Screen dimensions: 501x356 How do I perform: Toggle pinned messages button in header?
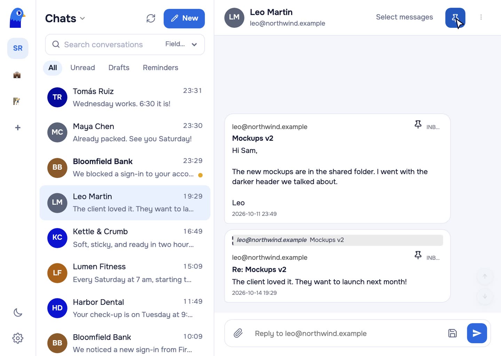[x=455, y=18]
